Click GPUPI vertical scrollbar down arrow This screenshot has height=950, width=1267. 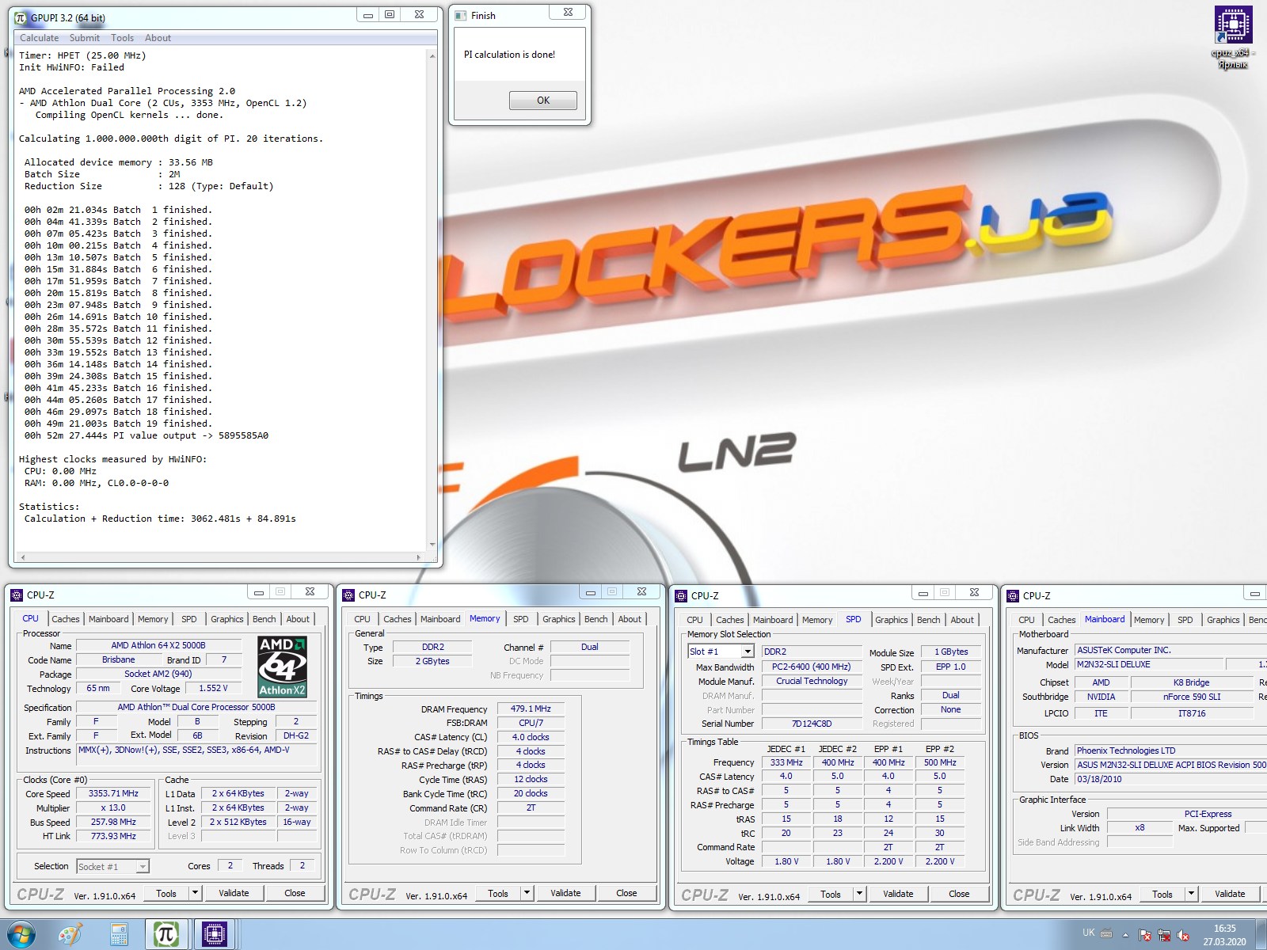[432, 545]
